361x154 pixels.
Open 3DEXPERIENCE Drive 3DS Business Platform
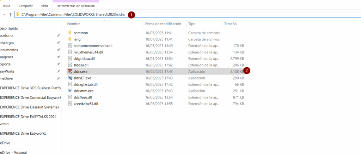30,88
